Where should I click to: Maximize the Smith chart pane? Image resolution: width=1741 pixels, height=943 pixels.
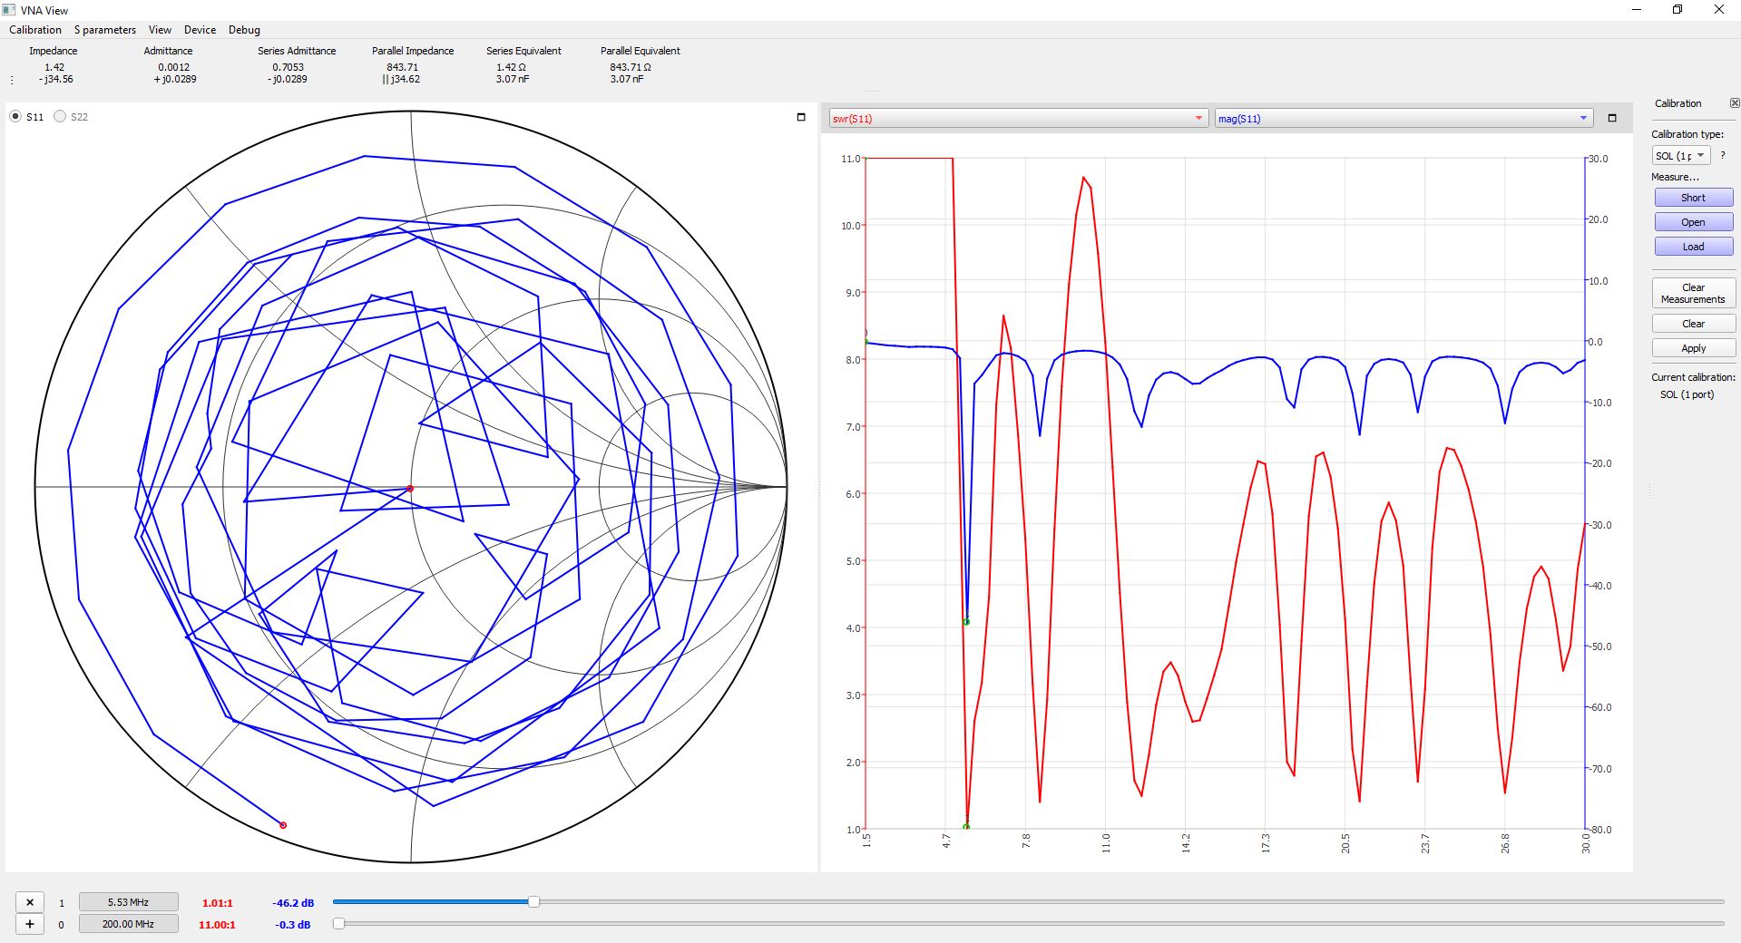800,117
